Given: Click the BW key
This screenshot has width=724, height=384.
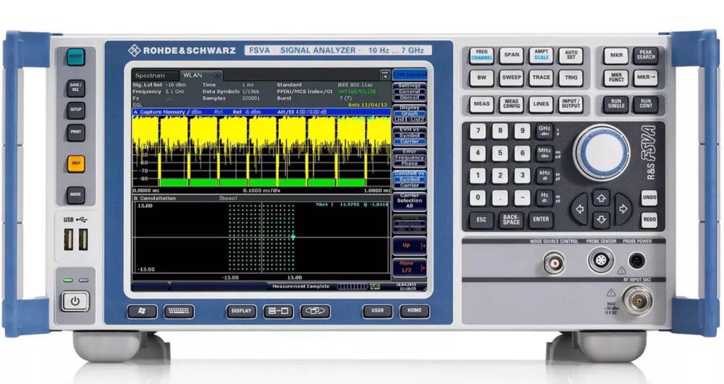Looking at the screenshot, I should [x=481, y=78].
